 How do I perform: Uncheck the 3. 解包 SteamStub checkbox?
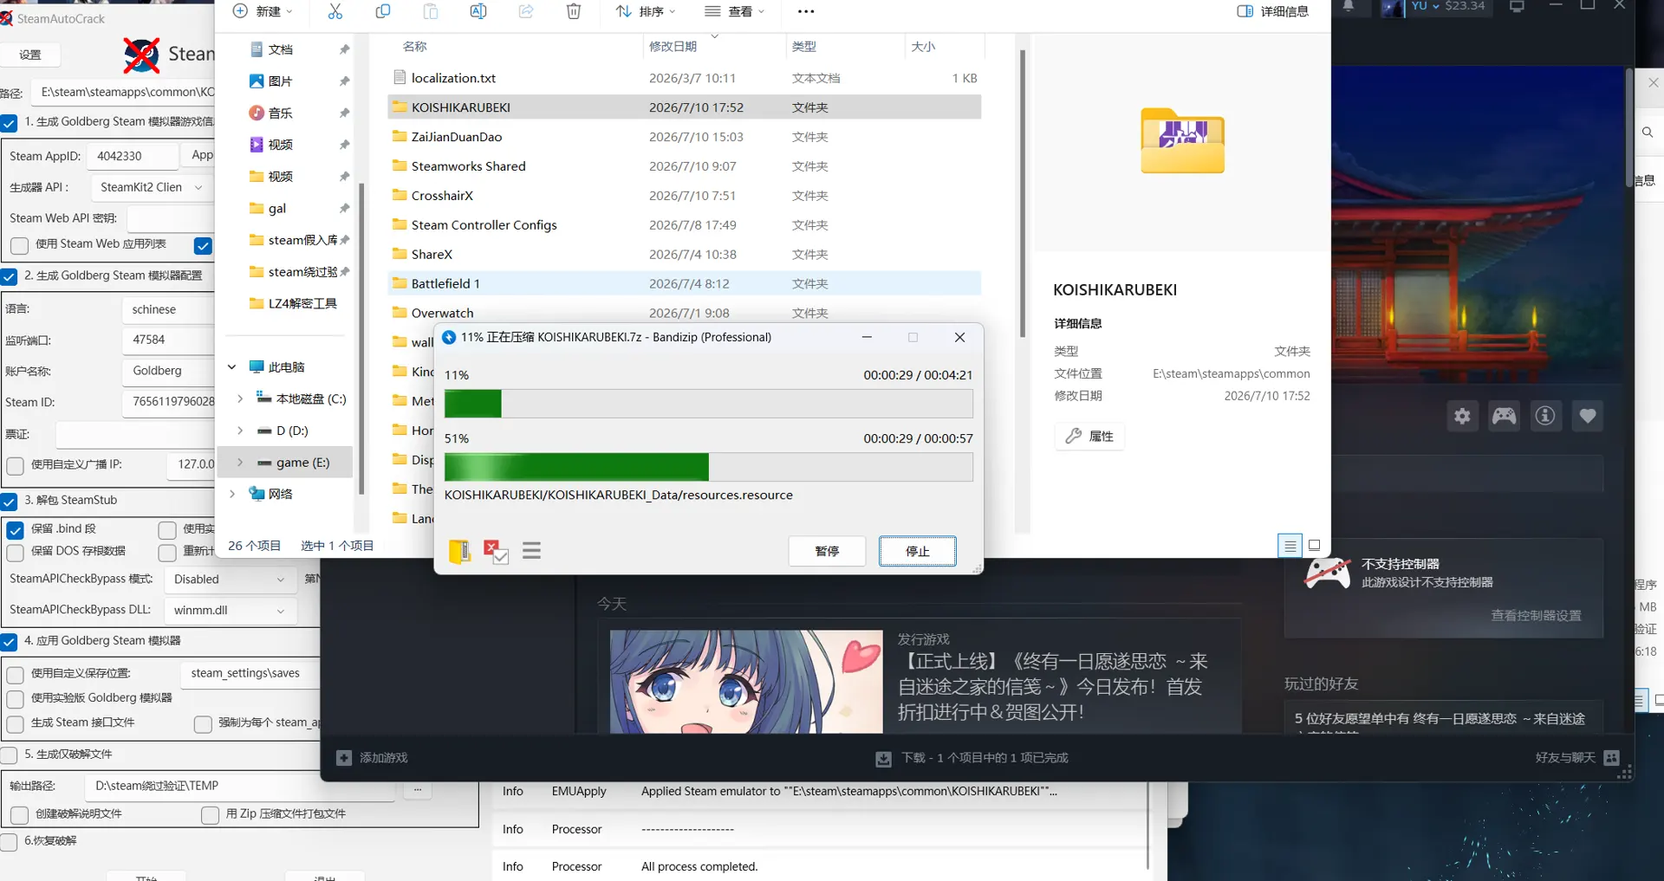(10, 501)
